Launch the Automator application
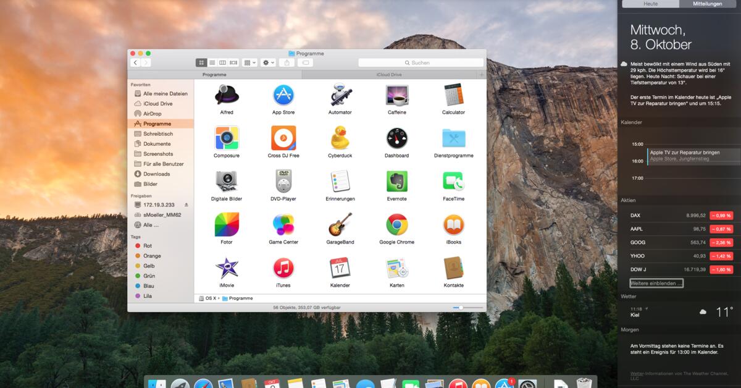Screen dimensions: 741x388 coord(340,95)
